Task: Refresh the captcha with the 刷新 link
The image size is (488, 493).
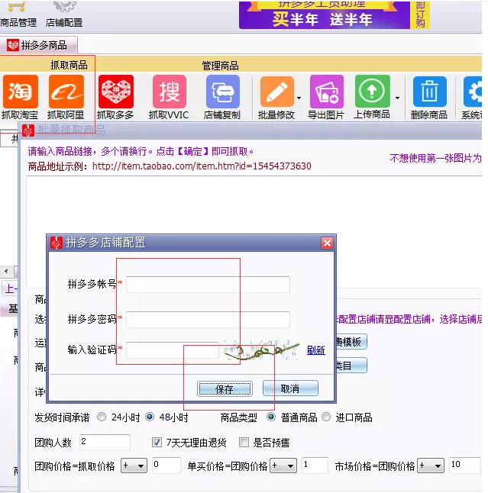Action: (315, 350)
